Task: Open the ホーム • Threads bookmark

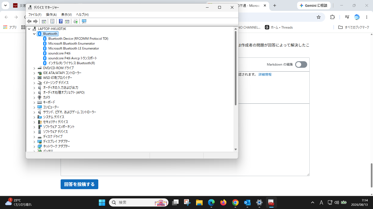Action: click(x=279, y=27)
